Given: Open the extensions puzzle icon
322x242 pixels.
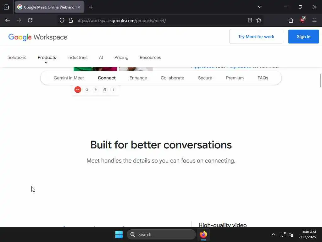Looking at the screenshot, I should [x=291, y=20].
